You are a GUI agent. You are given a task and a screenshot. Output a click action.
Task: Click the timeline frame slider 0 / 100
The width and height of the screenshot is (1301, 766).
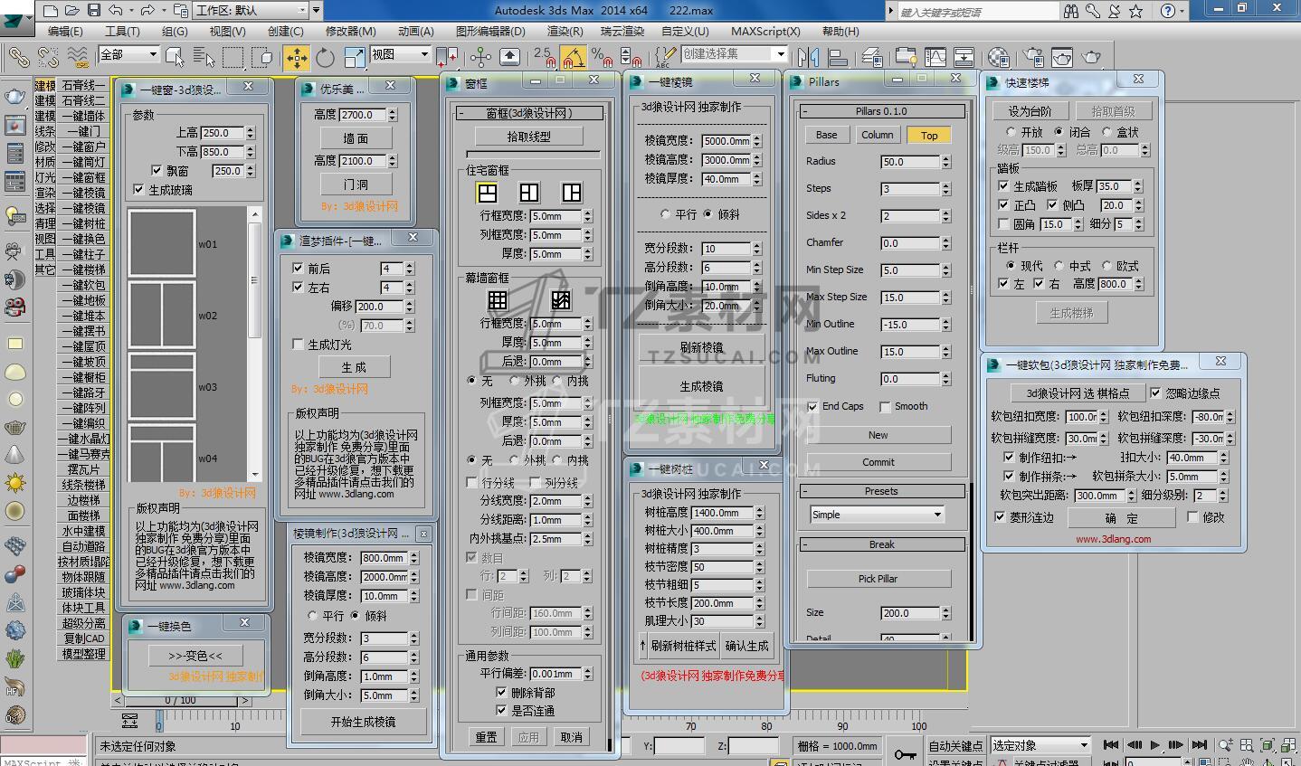click(x=181, y=701)
